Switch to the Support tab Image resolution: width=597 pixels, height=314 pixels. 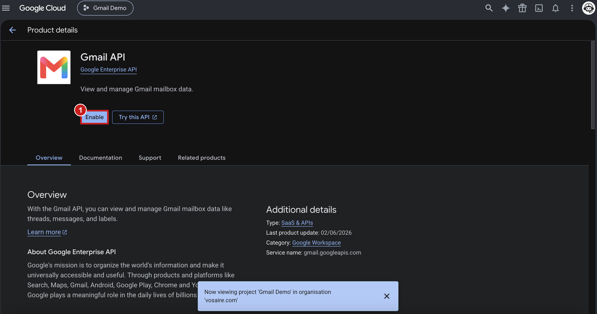pos(150,158)
